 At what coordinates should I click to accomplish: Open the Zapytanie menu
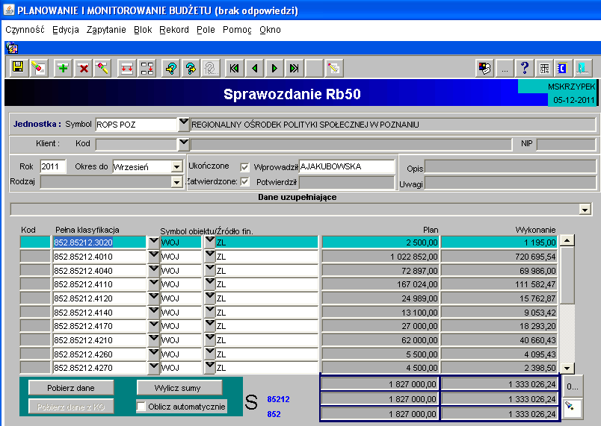point(106,30)
